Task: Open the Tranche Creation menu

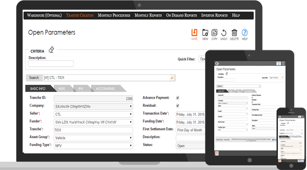Action: tap(80, 15)
